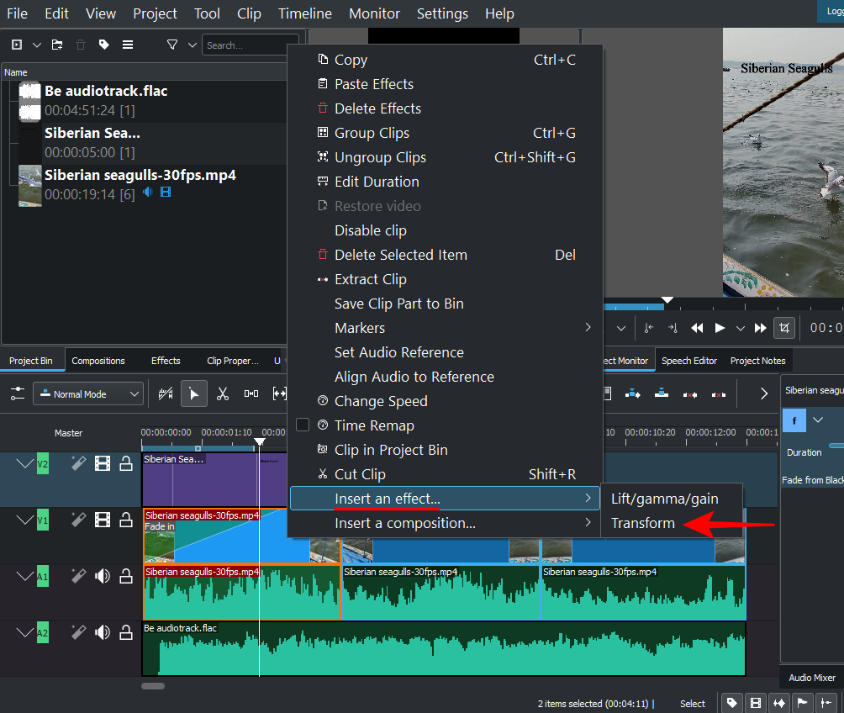The width and height of the screenshot is (844, 713).
Task: Collapse the A2 track
Action: click(x=24, y=632)
